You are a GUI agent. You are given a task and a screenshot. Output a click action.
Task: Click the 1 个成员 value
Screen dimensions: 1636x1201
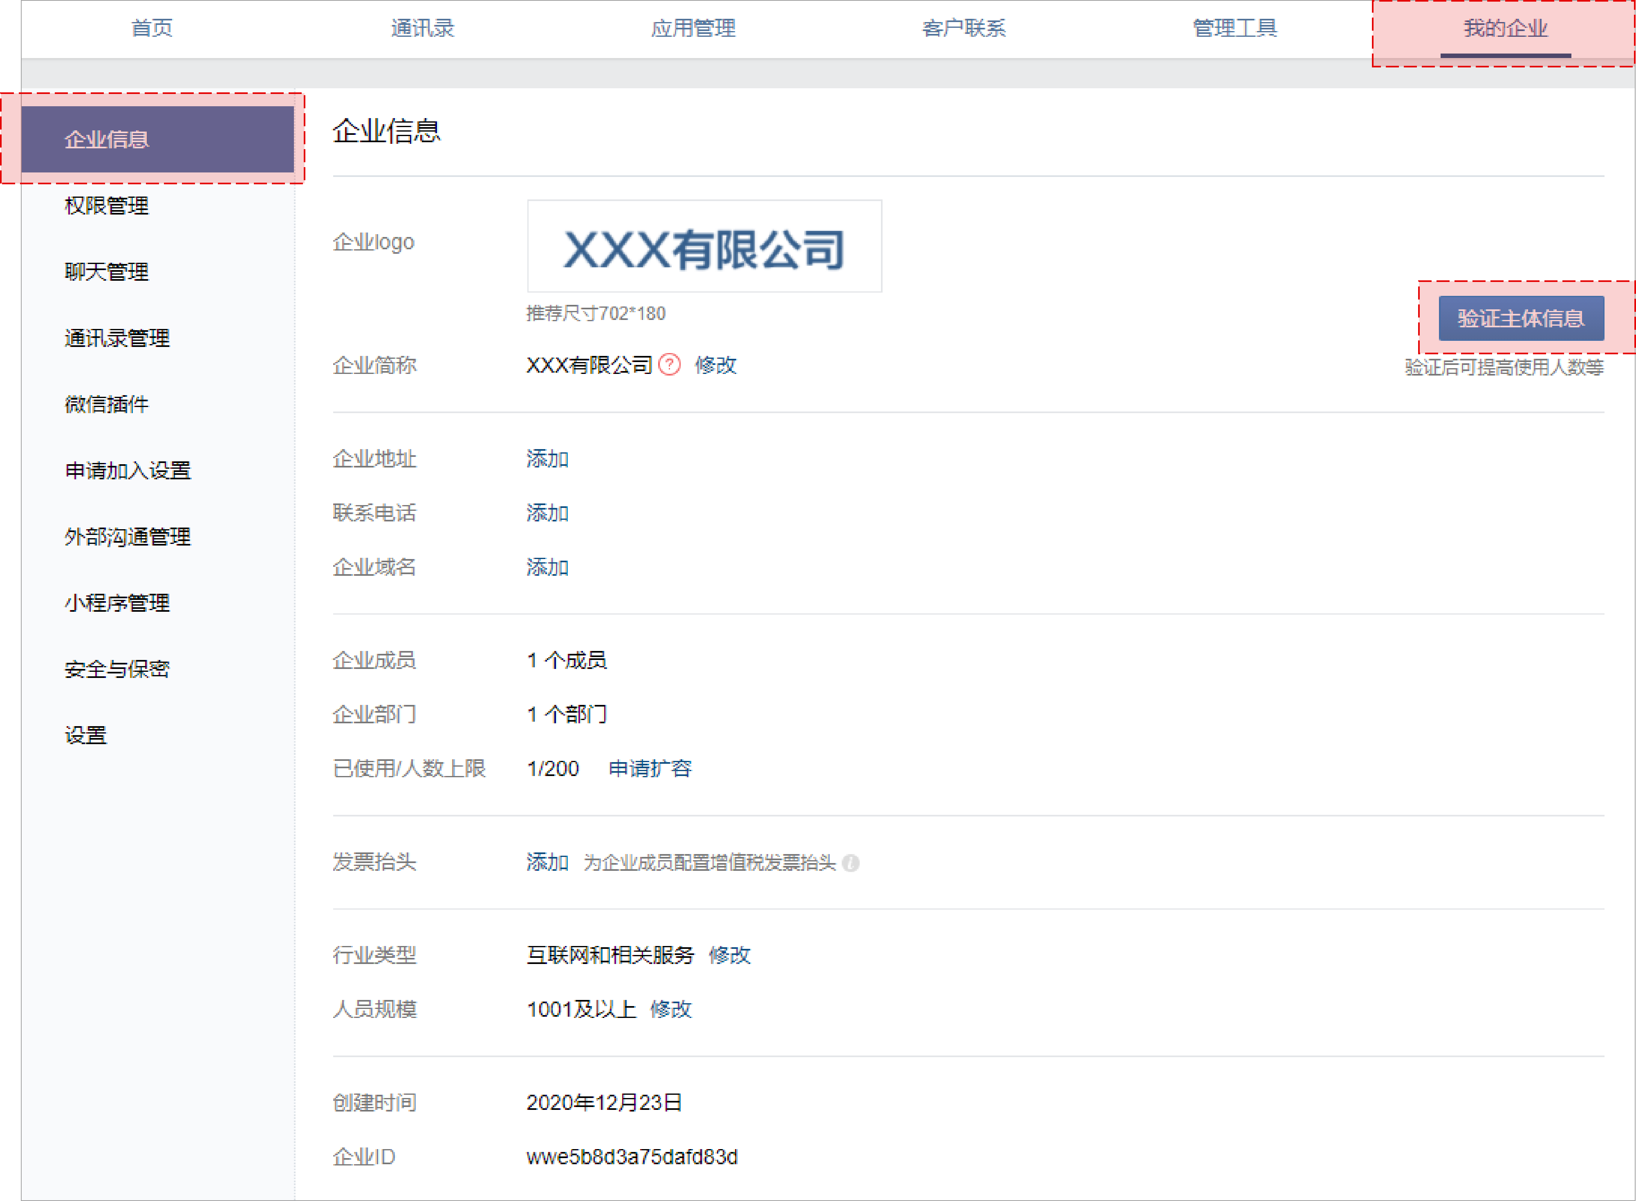tap(567, 660)
